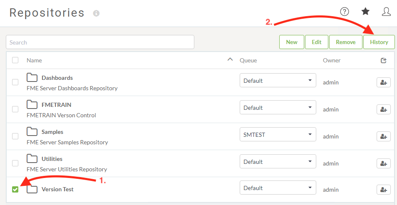Share the Samples repository via add-user icon
Viewport: 397px width, 205px height.
[384, 136]
